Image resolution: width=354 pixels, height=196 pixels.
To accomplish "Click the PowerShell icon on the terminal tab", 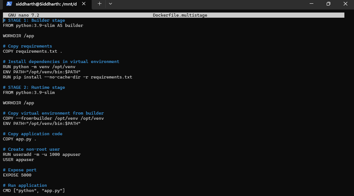I will click(9, 4).
